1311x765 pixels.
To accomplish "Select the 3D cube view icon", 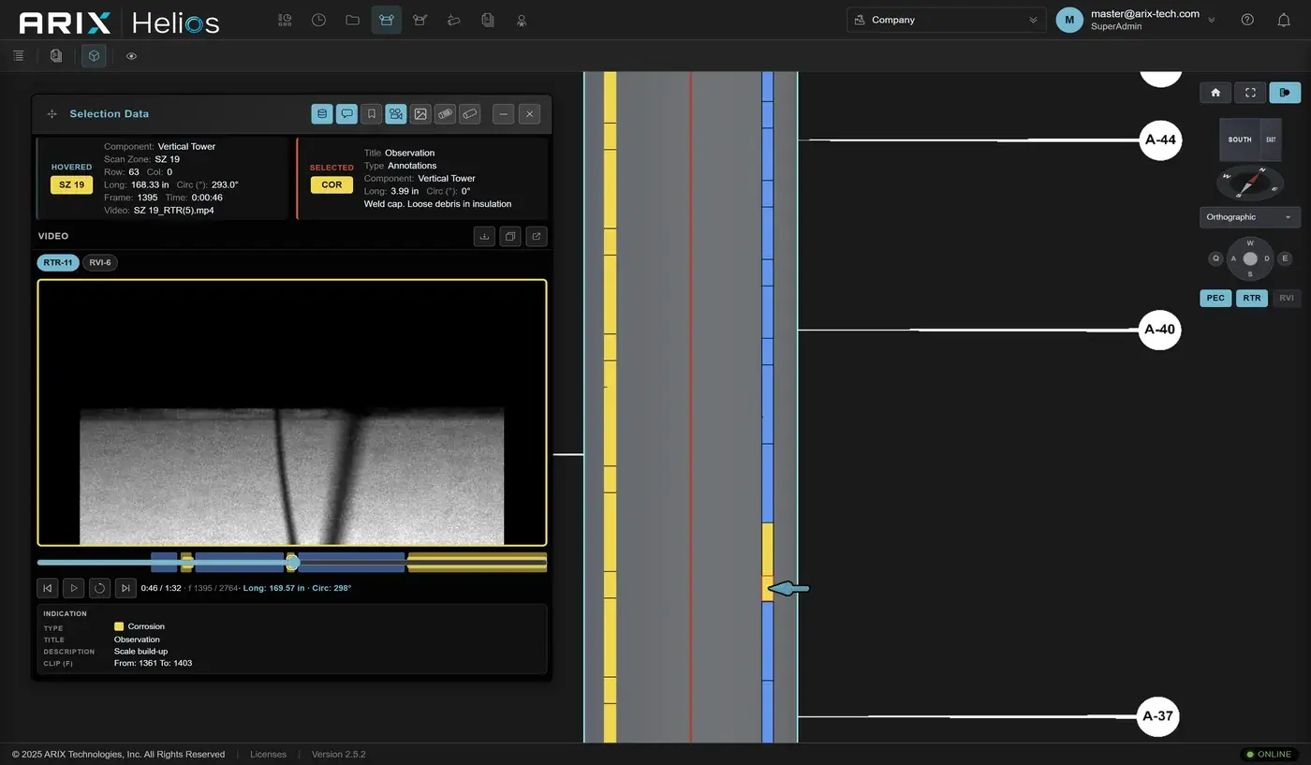I will tap(94, 56).
